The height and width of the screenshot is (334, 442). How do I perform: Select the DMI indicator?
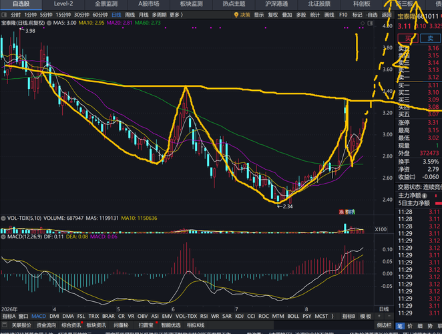point(54,316)
